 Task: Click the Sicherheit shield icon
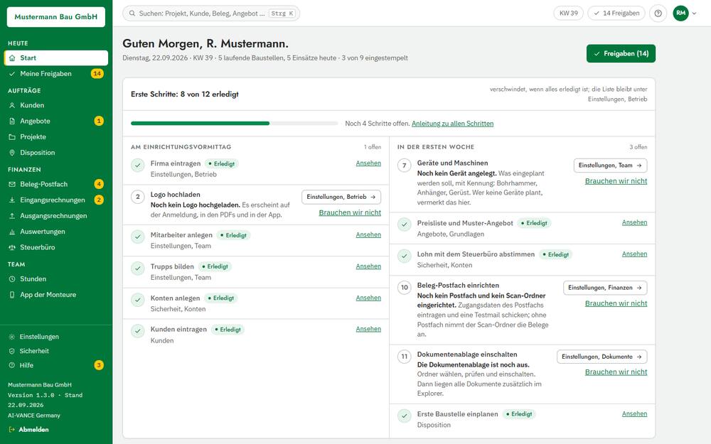tap(12, 351)
